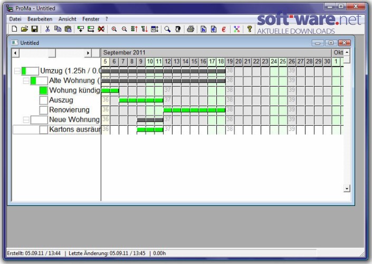The width and height of the screenshot is (372, 264).
Task: Click the green Kartons ausräumen Gantt bar
Action: (150, 130)
